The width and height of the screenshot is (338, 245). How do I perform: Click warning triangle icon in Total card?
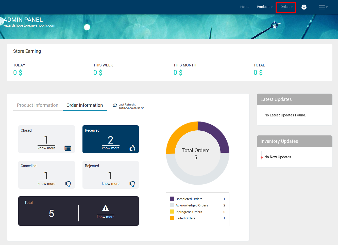click(105, 208)
